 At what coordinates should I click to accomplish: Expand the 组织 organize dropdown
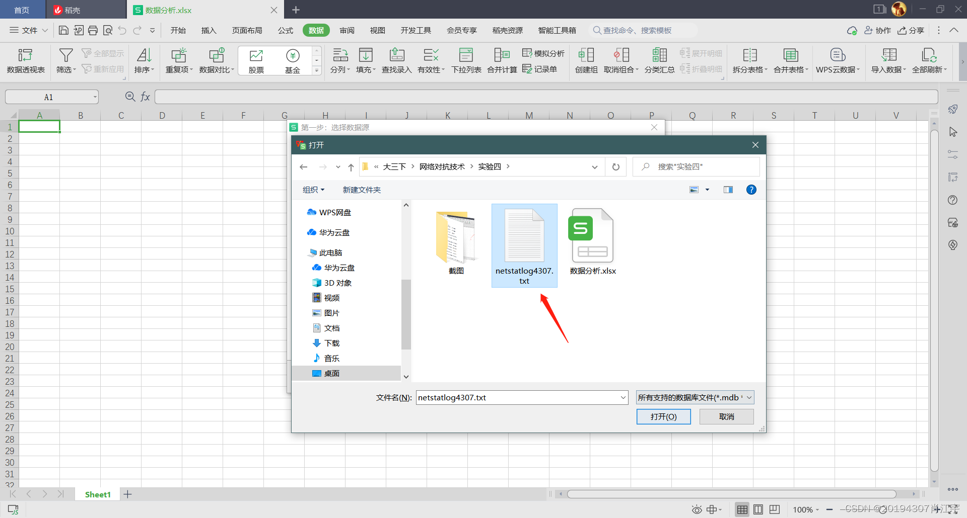313,190
